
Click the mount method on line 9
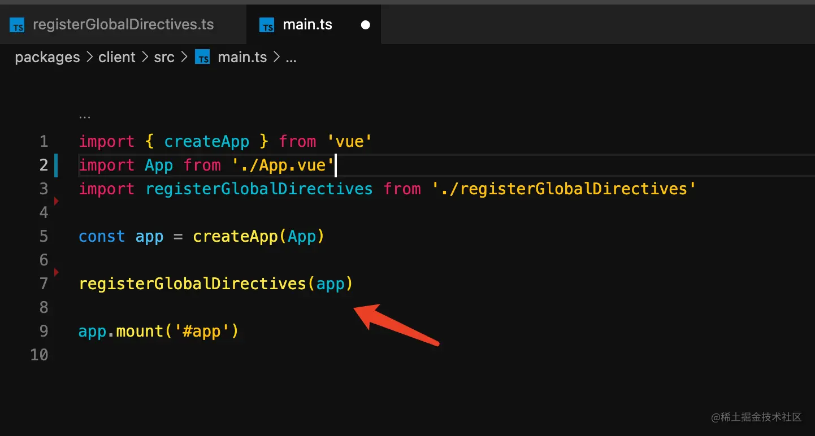tap(140, 331)
